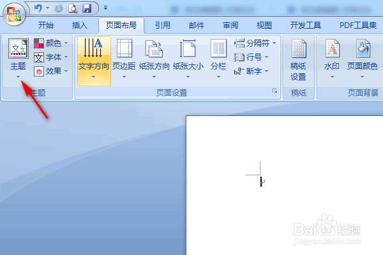Screen dimensions: 383x255
Task: Expand the 主题 dropdown arrow
Action: 18,77
